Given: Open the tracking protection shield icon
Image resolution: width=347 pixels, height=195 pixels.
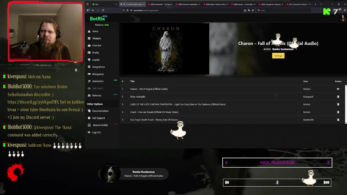Looking at the screenshot, I should [124, 10].
